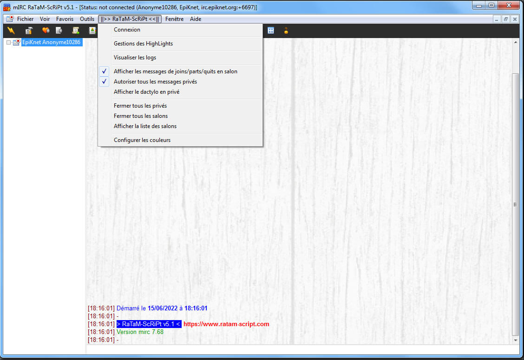Click the scrollbar down arrow
The image size is (524, 360).
tap(516, 341)
